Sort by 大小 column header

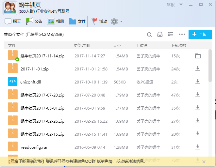pyautogui.click(x=117, y=45)
